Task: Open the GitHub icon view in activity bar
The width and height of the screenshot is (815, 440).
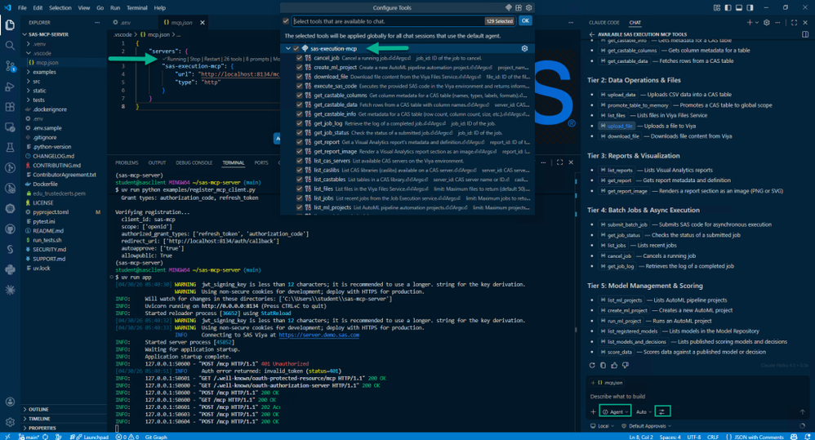Action: (10, 229)
